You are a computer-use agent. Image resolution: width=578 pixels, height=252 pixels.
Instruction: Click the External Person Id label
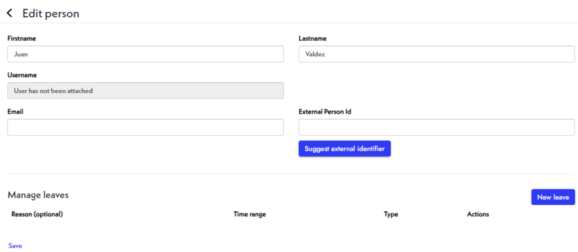click(325, 112)
